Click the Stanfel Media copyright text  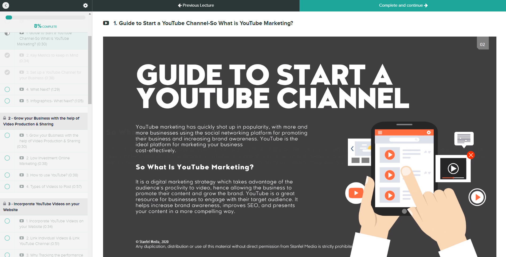(152, 242)
